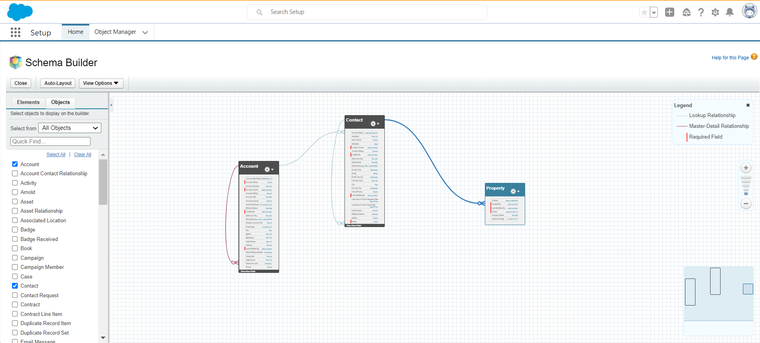Select the Account object header
The height and width of the screenshot is (343, 760).
259,168
